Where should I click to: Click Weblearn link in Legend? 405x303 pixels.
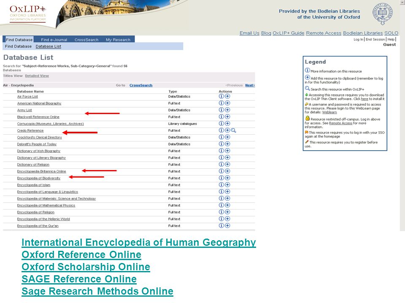(x=329, y=112)
